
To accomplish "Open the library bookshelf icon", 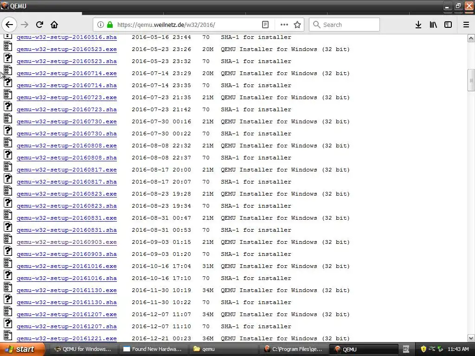I will (x=433, y=25).
